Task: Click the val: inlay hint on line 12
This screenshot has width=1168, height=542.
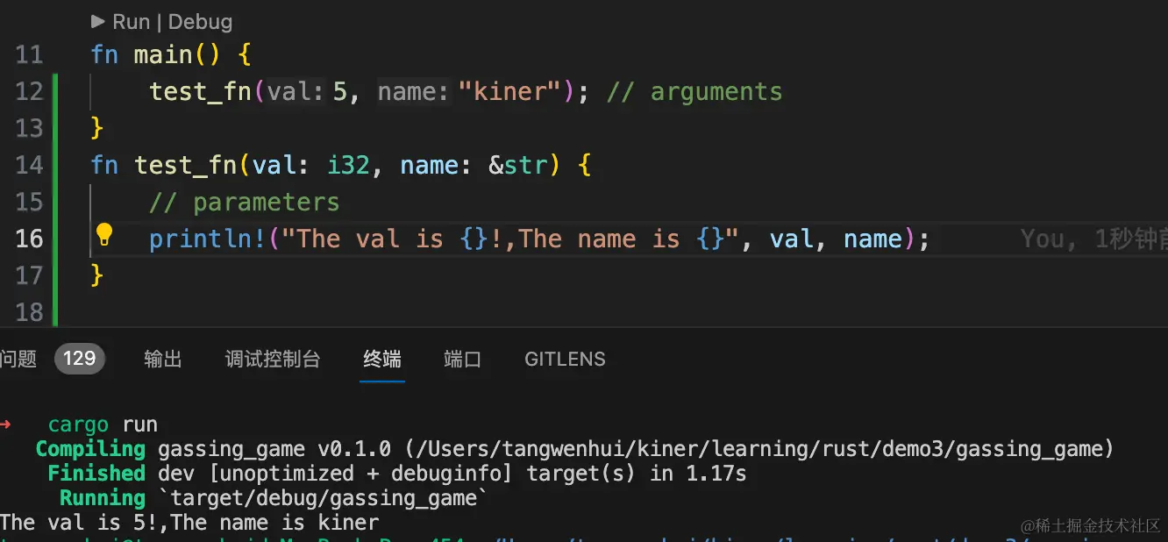Action: (x=296, y=92)
